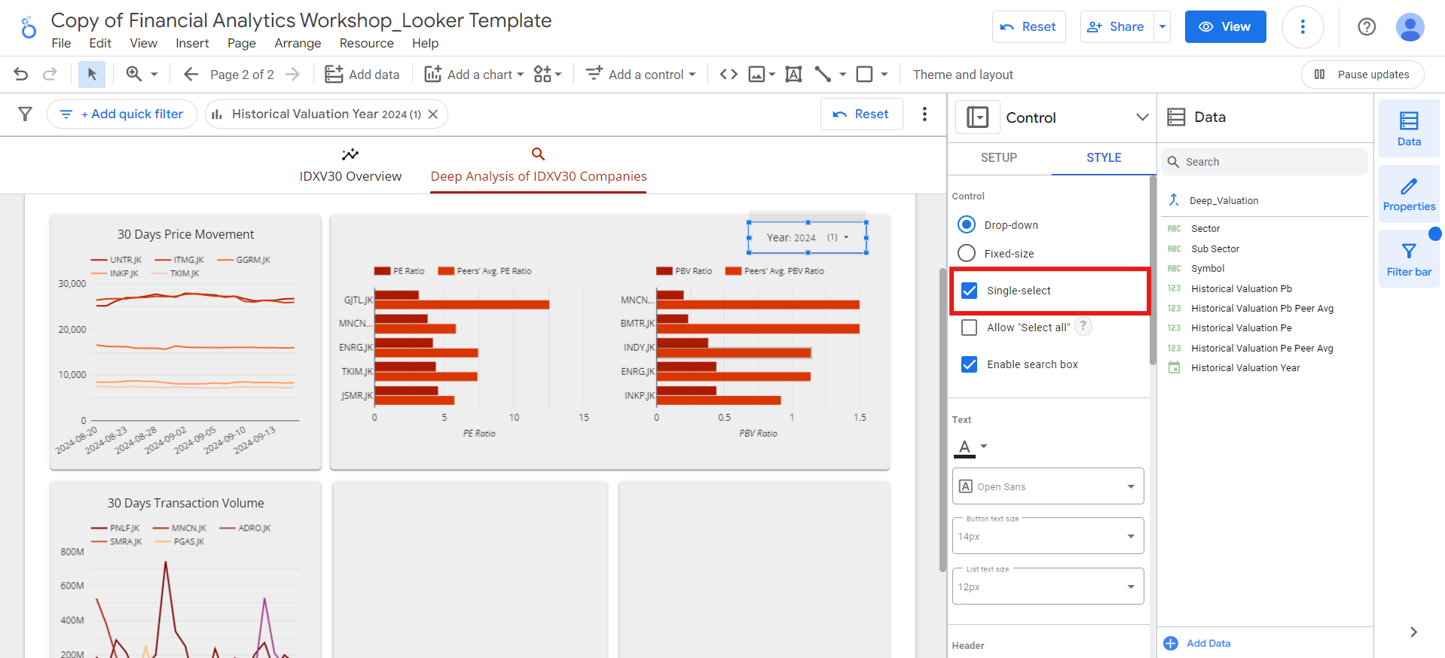
Task: Undo the last action
Action: tap(21, 74)
